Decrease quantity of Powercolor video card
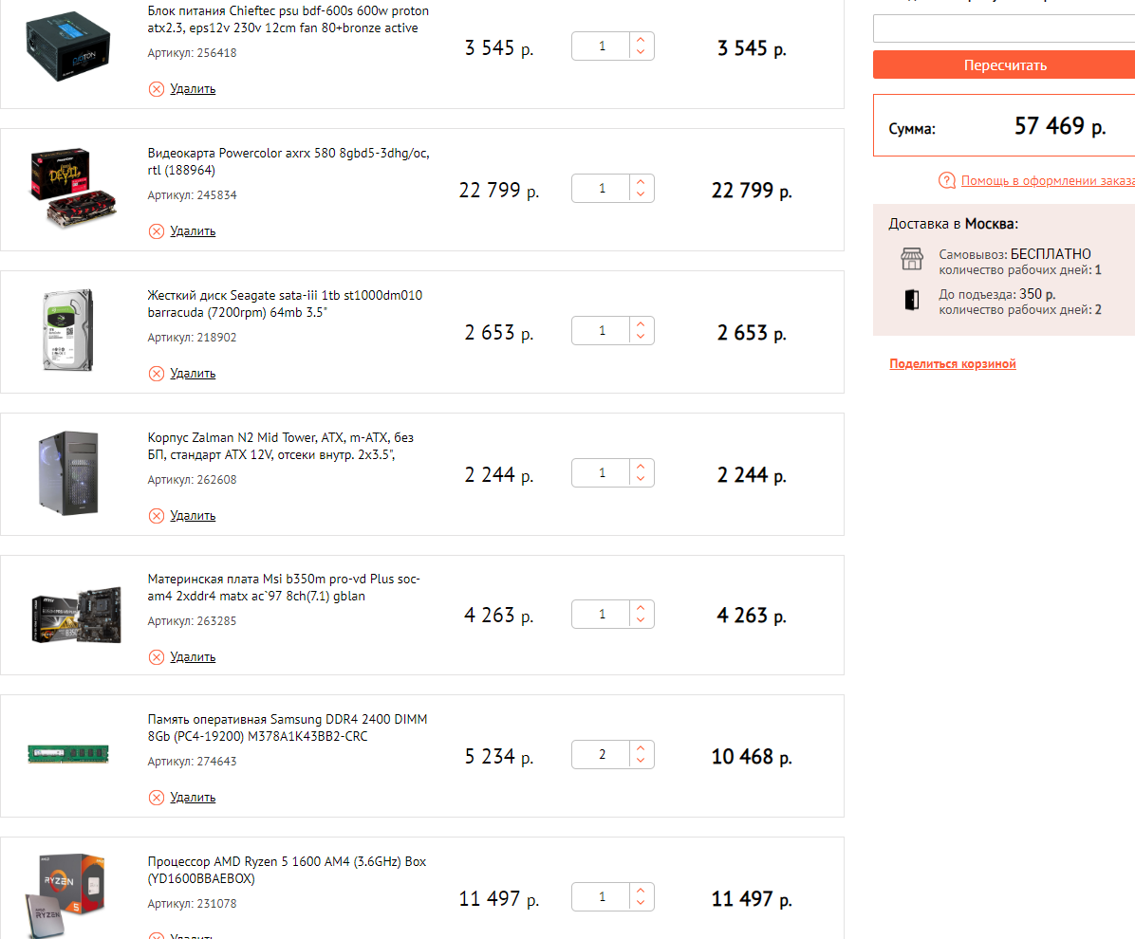Image resolution: width=1135 pixels, height=939 pixels. pos(642,195)
